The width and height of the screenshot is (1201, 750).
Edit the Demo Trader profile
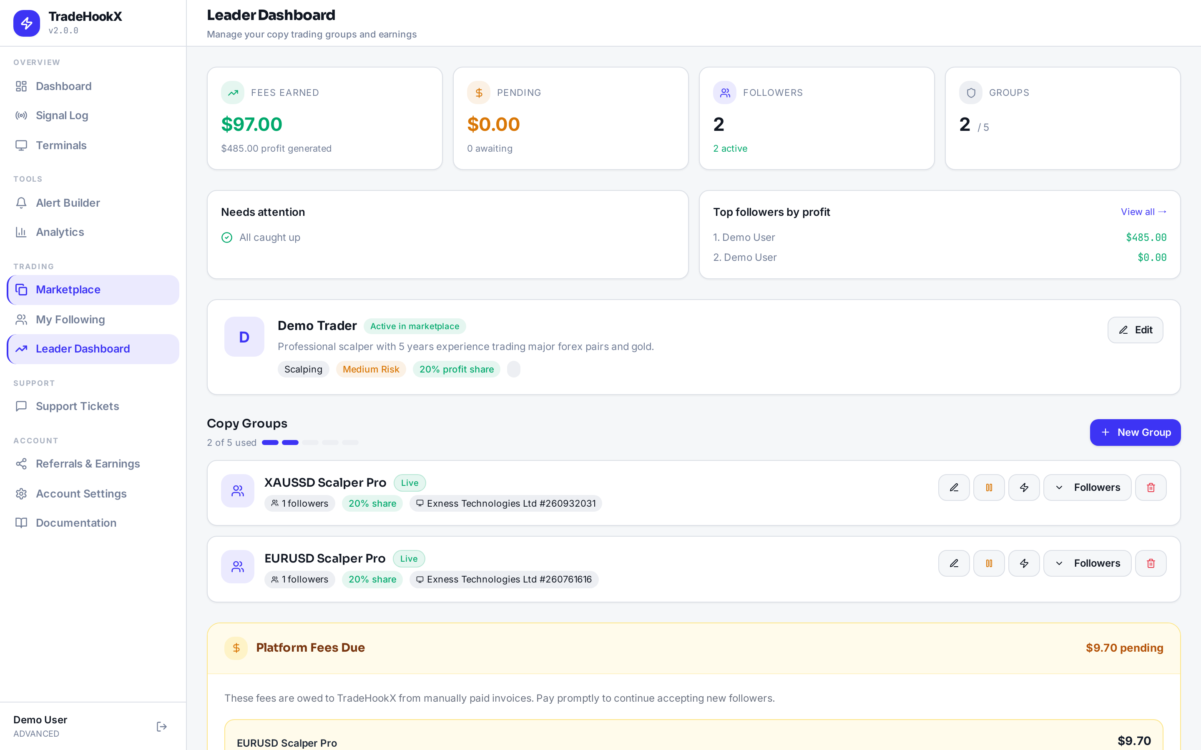[1135, 330]
